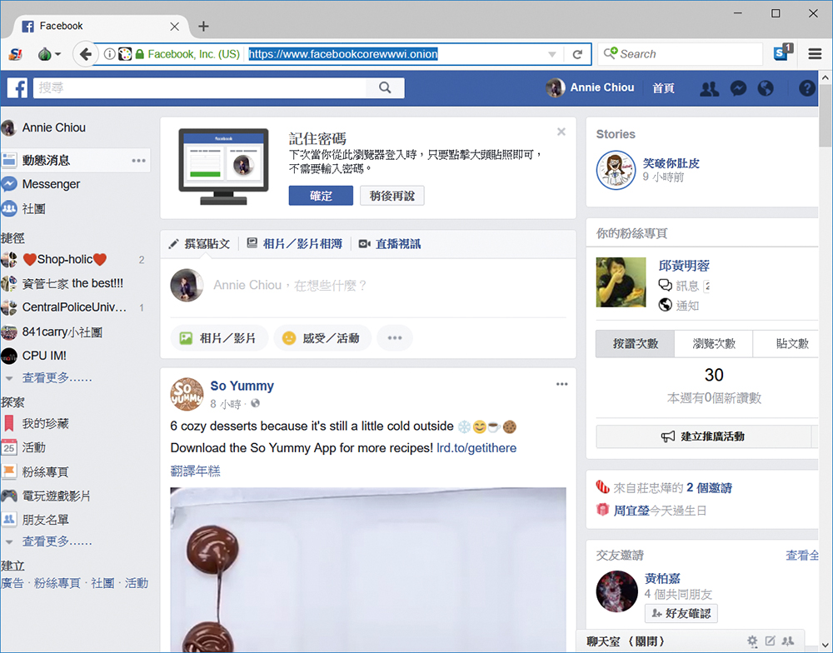Open the 2 個邀請 link
Image resolution: width=833 pixels, height=653 pixels.
click(709, 488)
